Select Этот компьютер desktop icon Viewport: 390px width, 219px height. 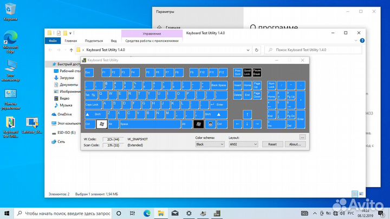pos(10,70)
